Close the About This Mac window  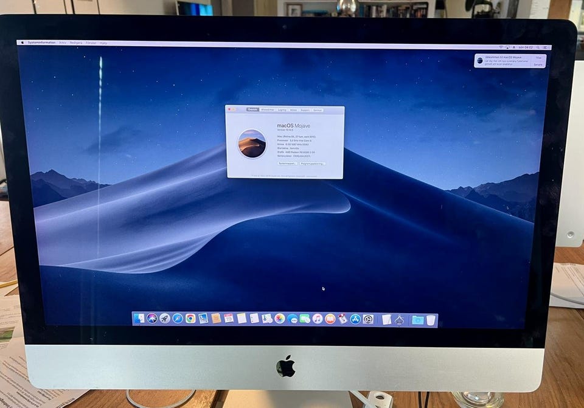click(229, 109)
